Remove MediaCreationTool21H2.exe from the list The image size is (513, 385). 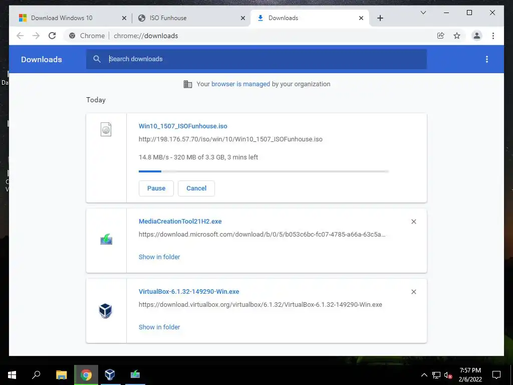pos(413,222)
